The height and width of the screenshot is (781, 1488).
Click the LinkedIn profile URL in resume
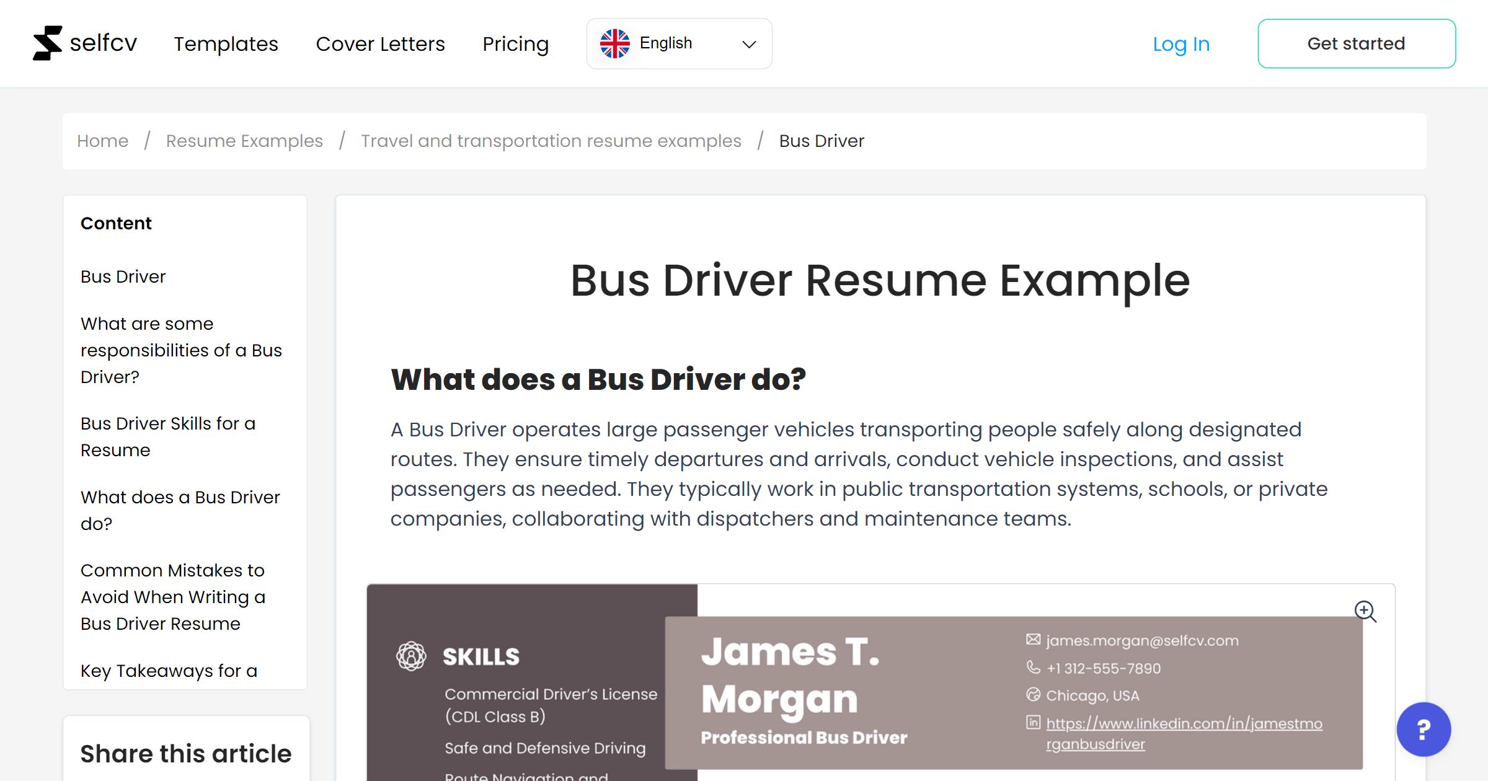[x=1184, y=734]
